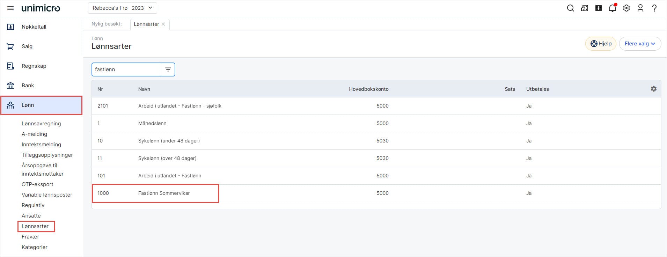This screenshot has height=257, width=667.
Task: Click the question mark help icon
Action: [654, 8]
